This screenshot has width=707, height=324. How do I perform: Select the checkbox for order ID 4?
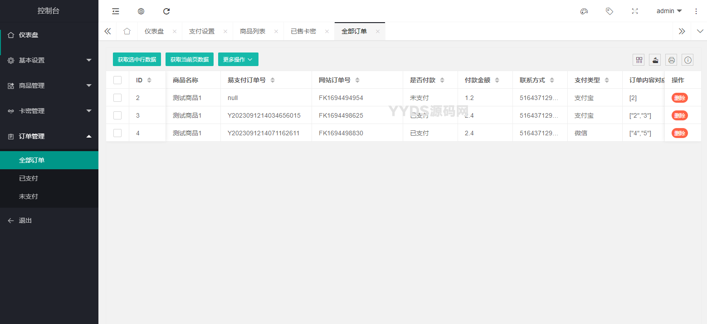pos(117,133)
